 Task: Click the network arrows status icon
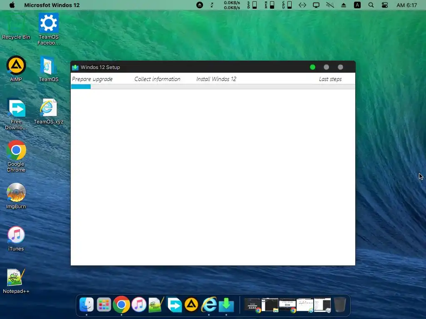coord(212,5)
